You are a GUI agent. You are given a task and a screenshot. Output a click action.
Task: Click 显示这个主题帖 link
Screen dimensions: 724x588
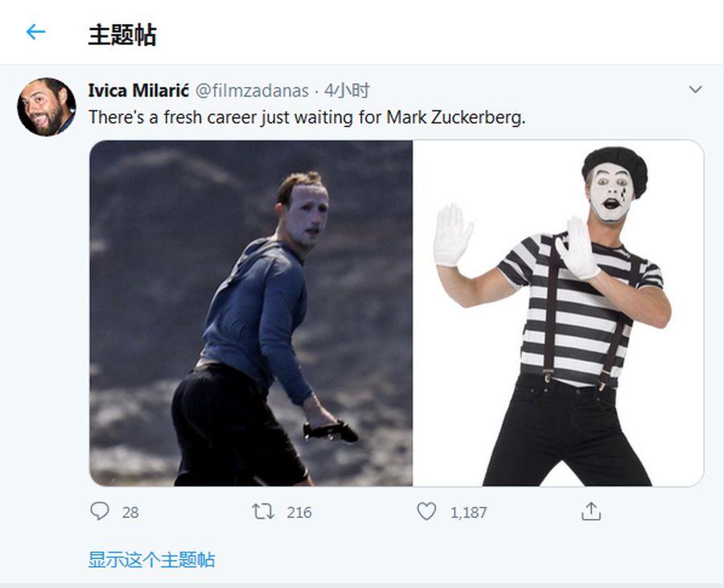pos(151,559)
